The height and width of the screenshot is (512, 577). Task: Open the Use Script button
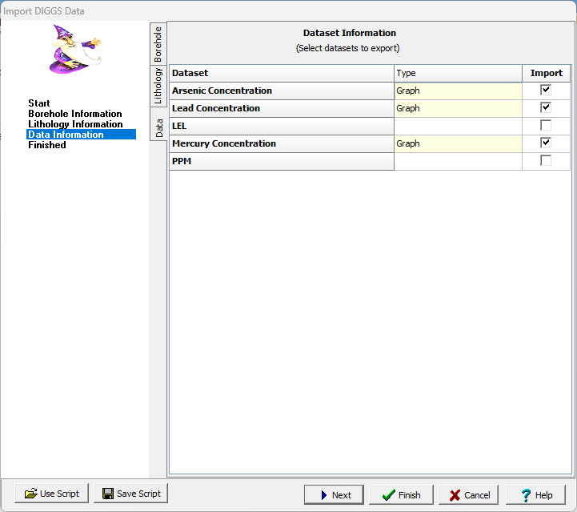tap(51, 494)
